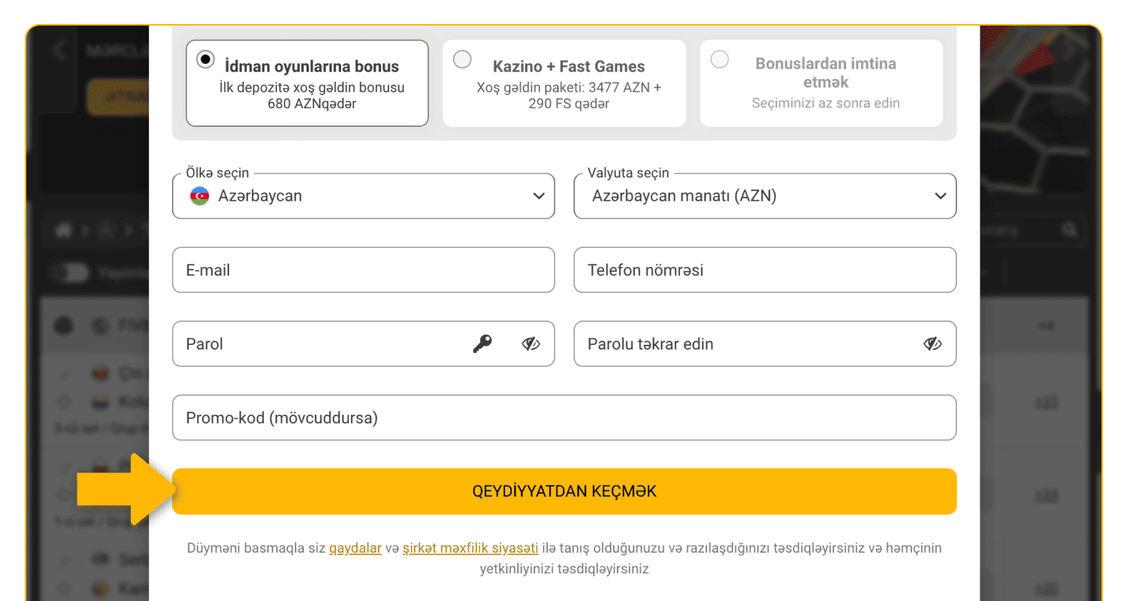Focus the Parolu təkrar edin field
1127x601 pixels.
coord(744,344)
